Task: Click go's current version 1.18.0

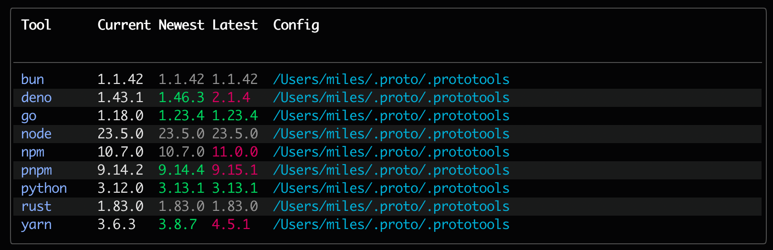Action: [120, 115]
